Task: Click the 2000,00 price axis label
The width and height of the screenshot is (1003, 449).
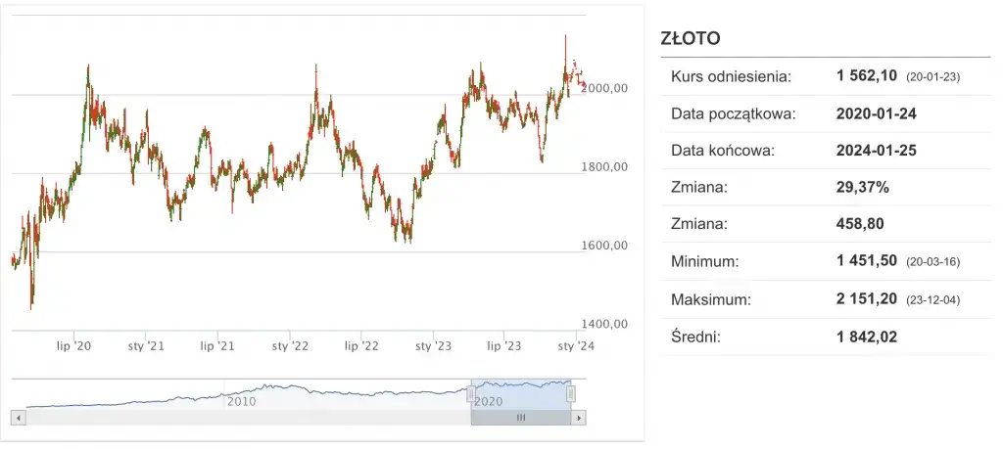Action: pyautogui.click(x=605, y=88)
